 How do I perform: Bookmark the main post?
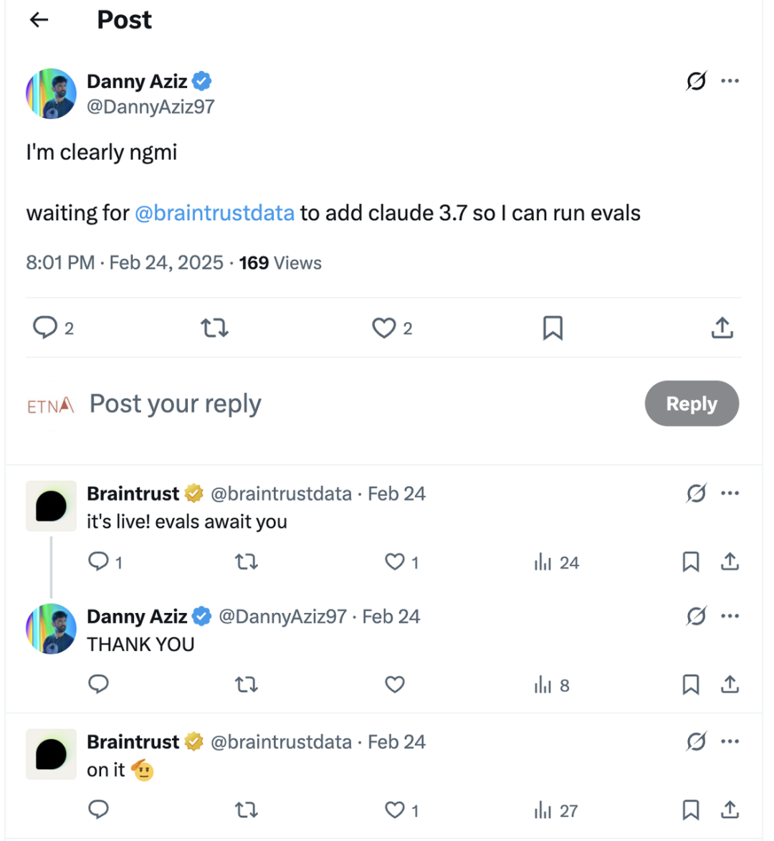pyautogui.click(x=553, y=328)
